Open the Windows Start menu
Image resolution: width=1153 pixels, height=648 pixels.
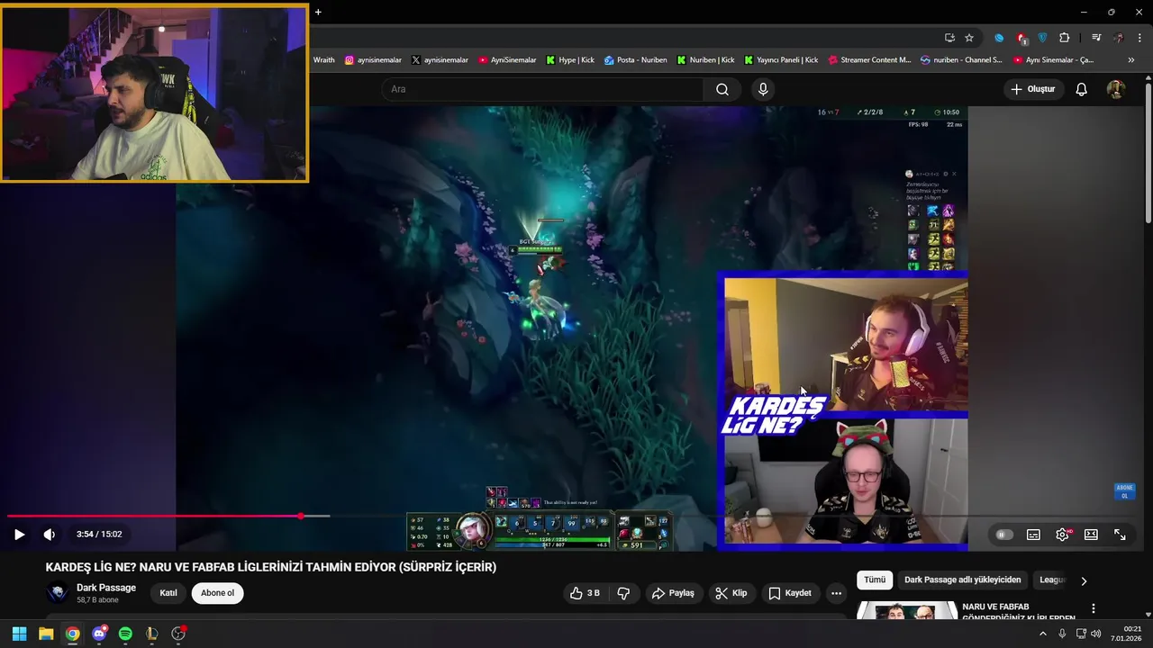19,634
